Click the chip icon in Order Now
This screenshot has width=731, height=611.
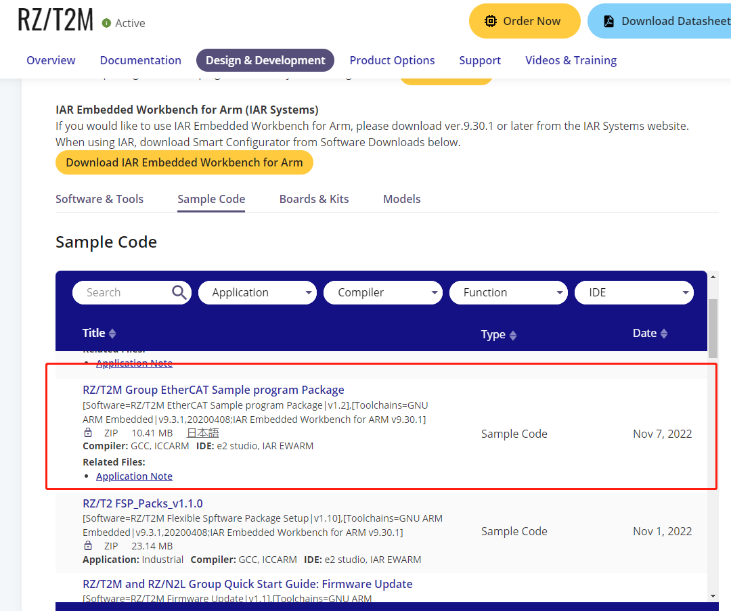491,21
